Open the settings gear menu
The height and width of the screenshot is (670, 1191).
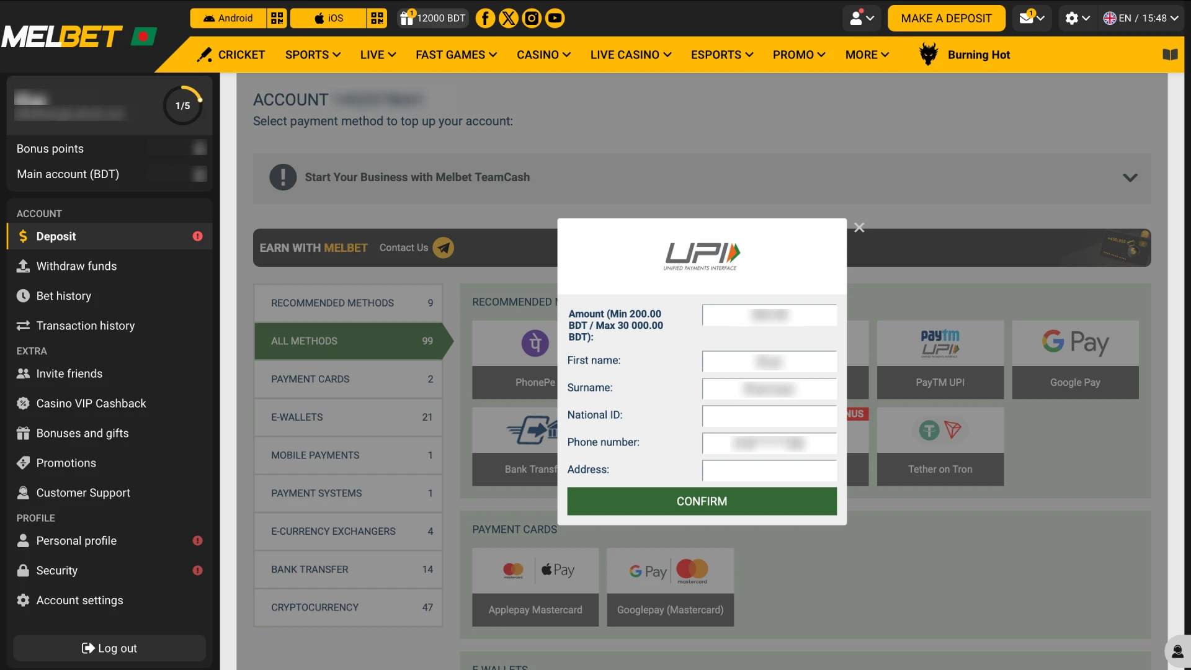pos(1073,18)
